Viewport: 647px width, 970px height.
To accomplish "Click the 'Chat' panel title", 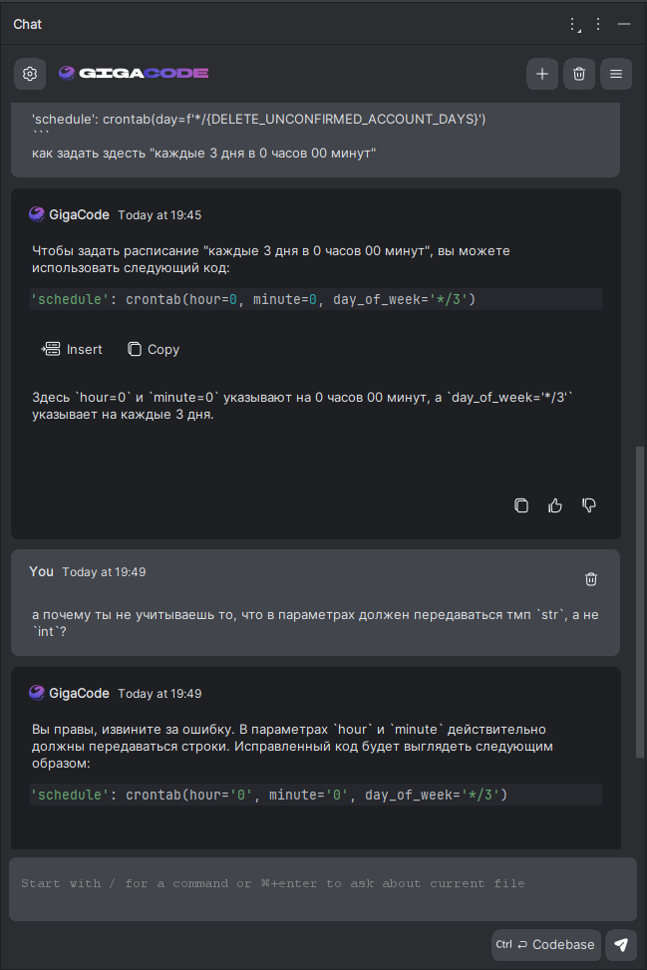I will (27, 24).
